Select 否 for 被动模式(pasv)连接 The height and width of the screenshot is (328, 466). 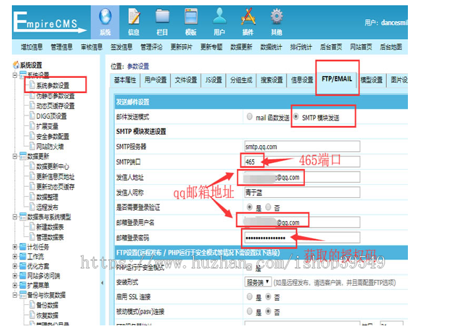coord(268,312)
